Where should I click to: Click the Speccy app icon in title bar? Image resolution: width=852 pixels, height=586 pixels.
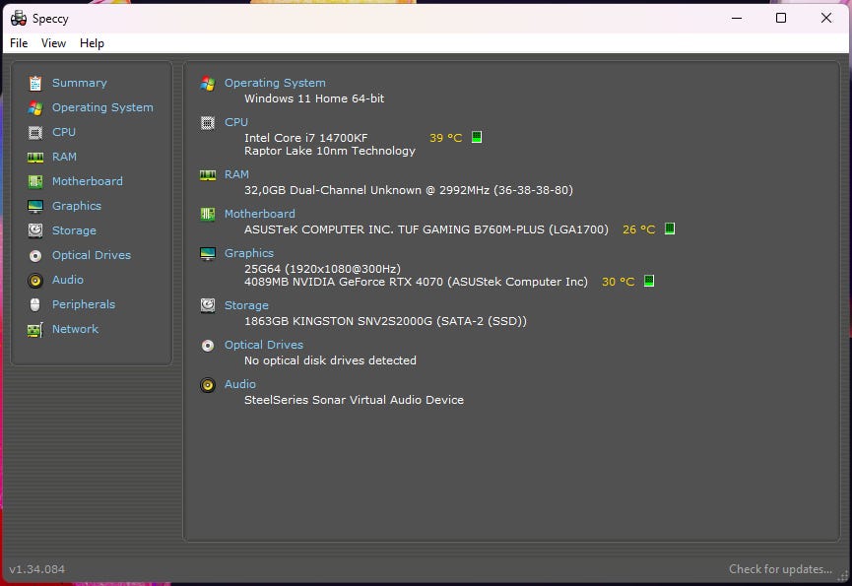click(19, 19)
